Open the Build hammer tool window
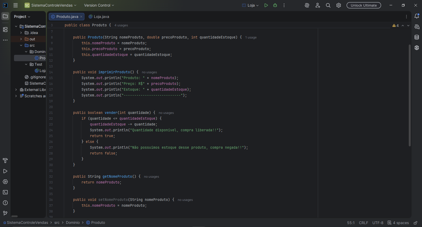 coord(5,161)
